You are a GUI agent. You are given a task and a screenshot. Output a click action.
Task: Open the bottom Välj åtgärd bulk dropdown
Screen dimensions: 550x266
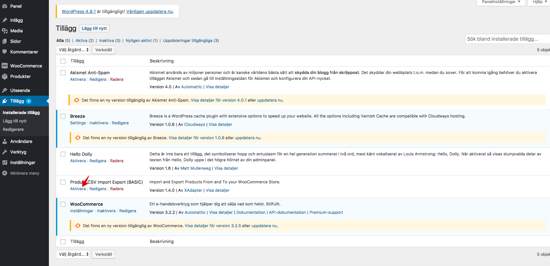click(73, 254)
